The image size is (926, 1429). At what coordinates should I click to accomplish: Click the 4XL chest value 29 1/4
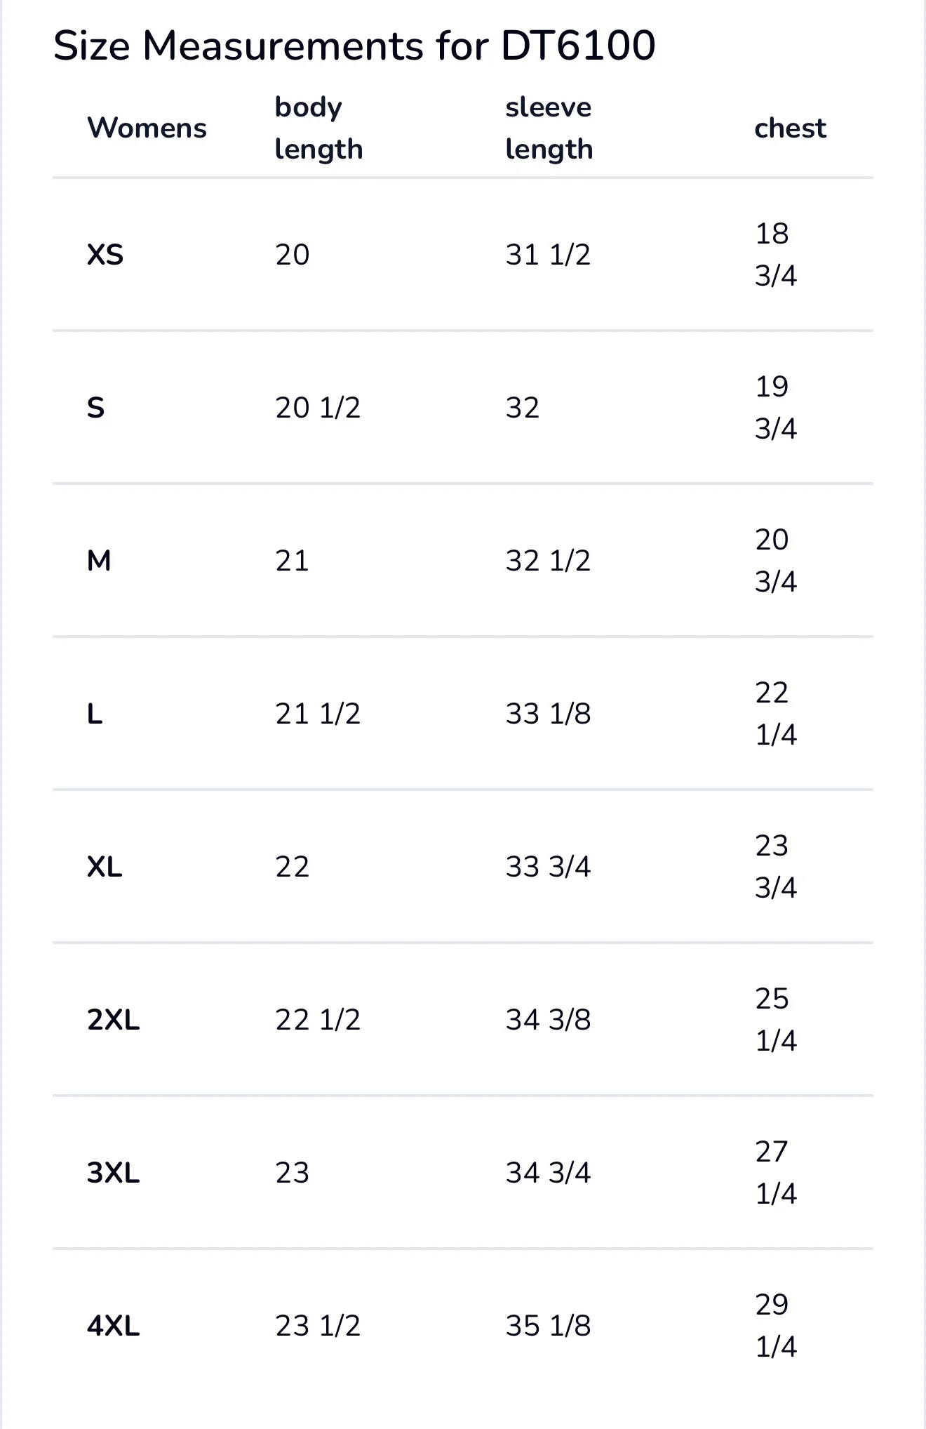pyautogui.click(x=775, y=1326)
